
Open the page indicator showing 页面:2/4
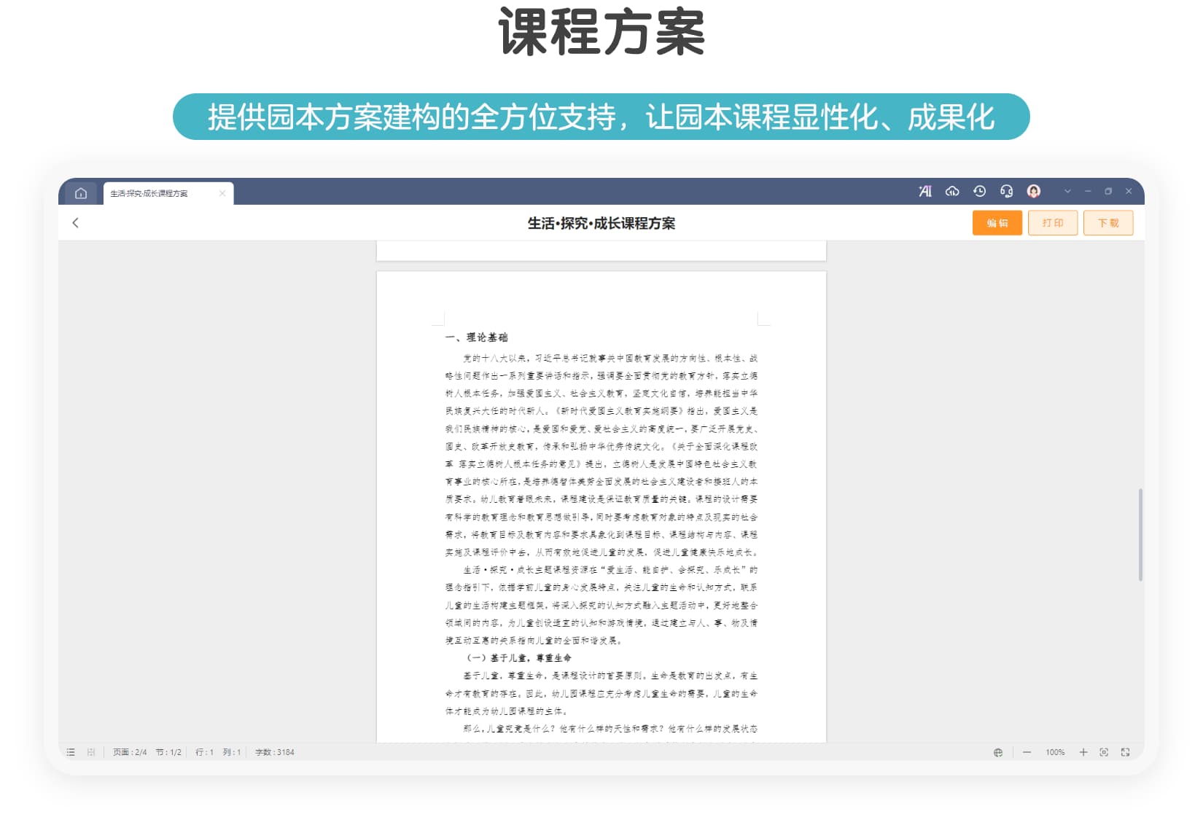131,751
